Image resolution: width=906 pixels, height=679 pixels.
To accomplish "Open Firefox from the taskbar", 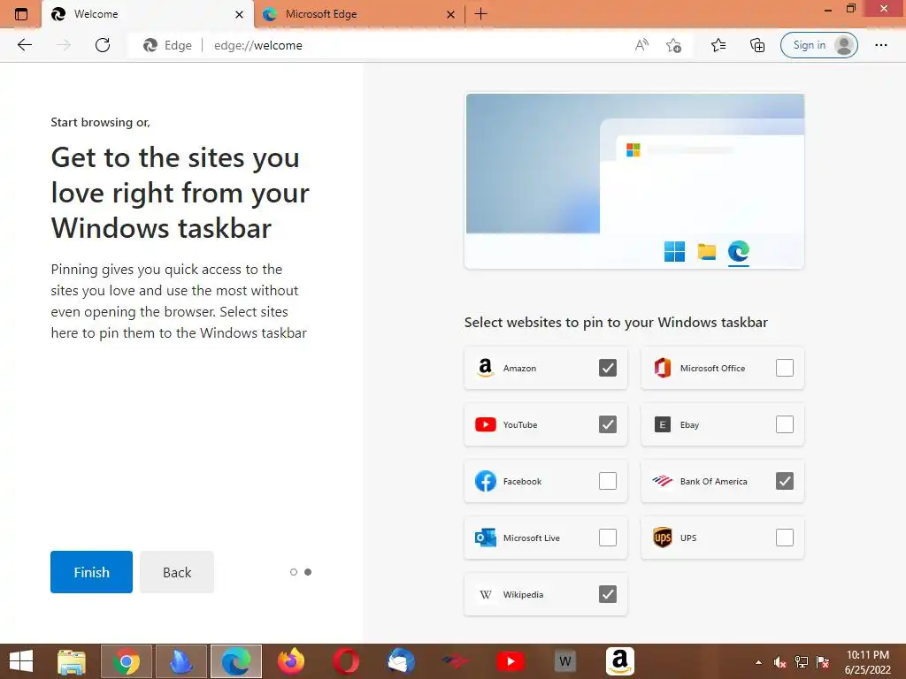I will pos(290,661).
